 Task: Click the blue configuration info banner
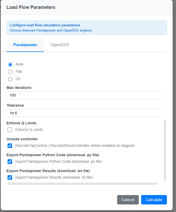[86, 28]
